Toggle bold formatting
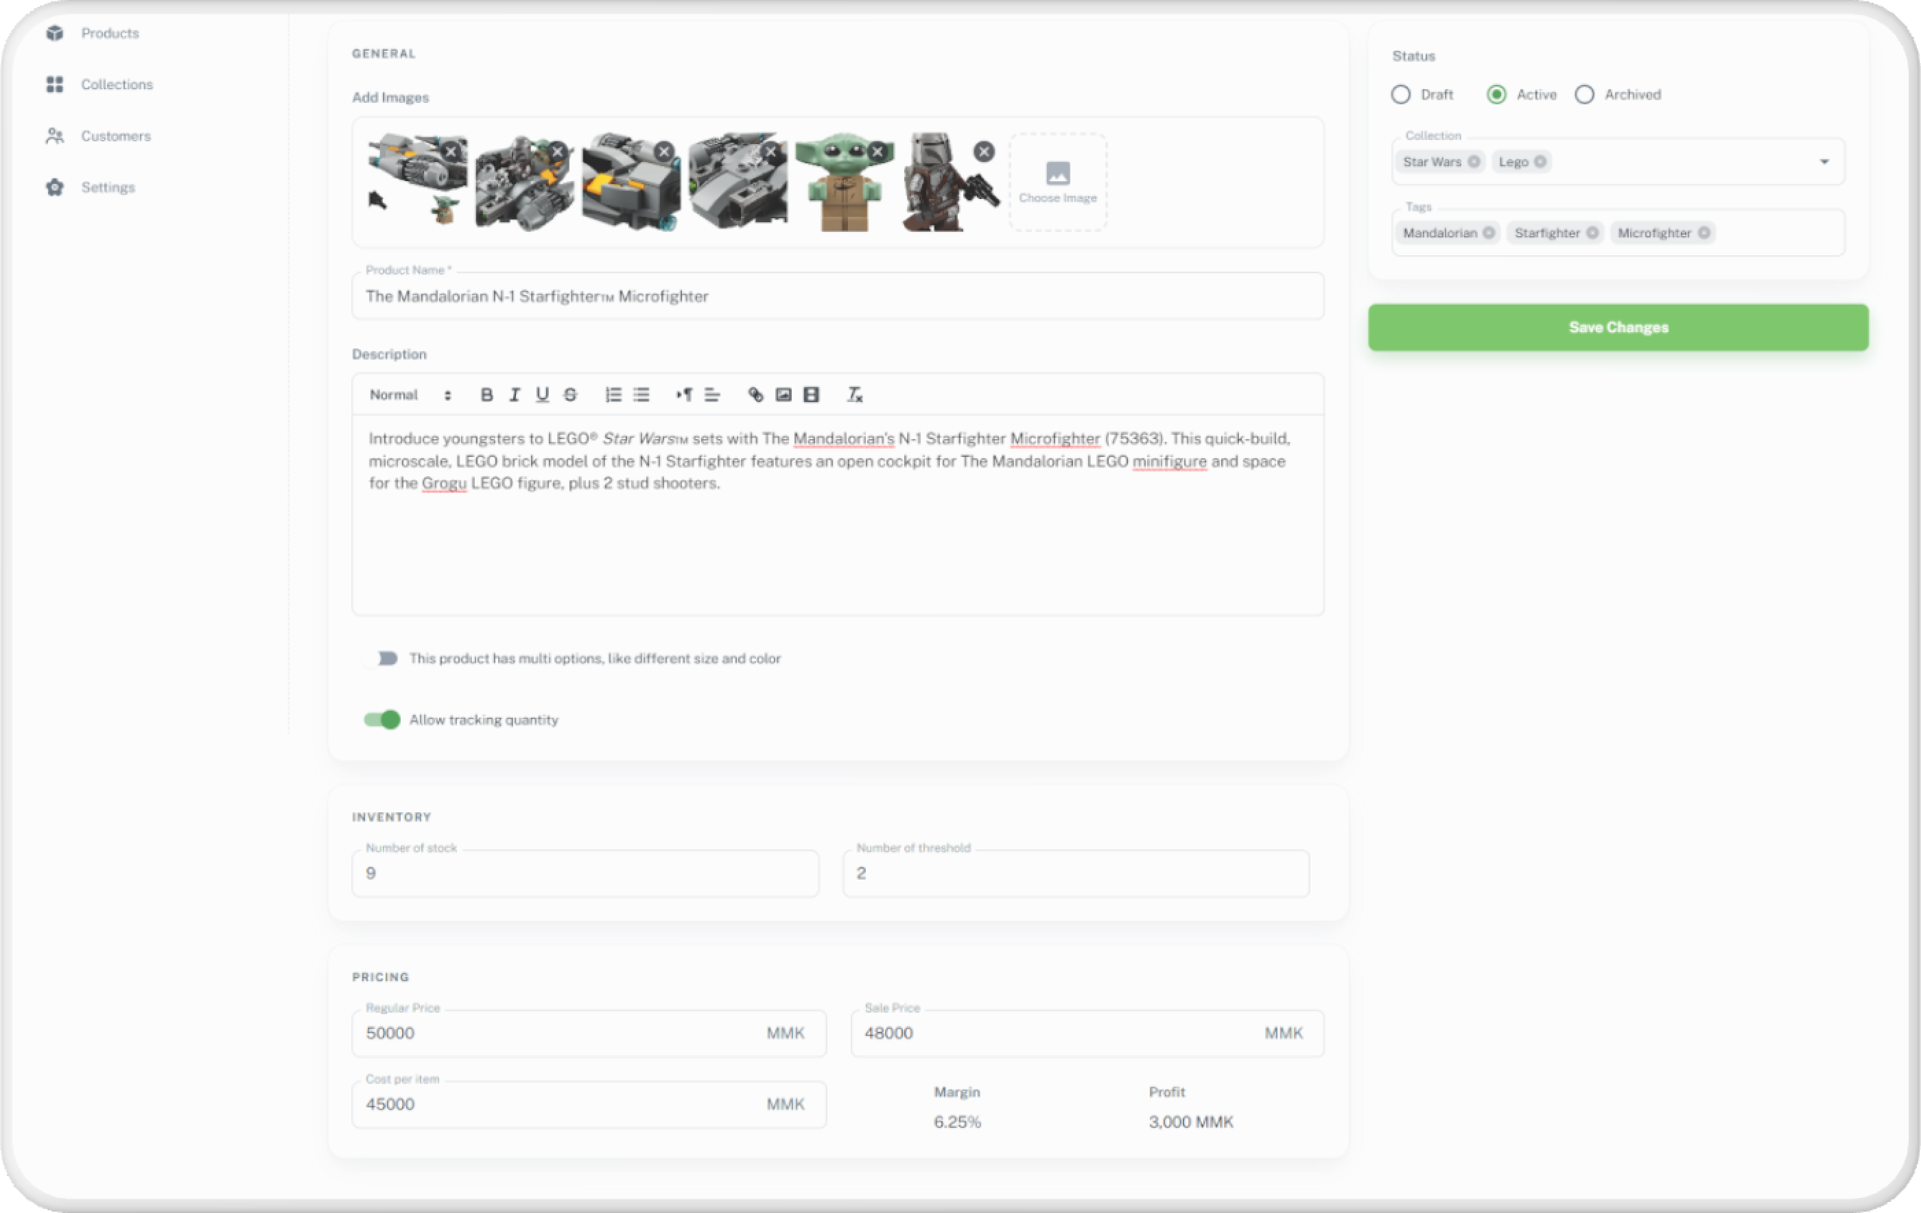The height and width of the screenshot is (1213, 1921). (486, 394)
